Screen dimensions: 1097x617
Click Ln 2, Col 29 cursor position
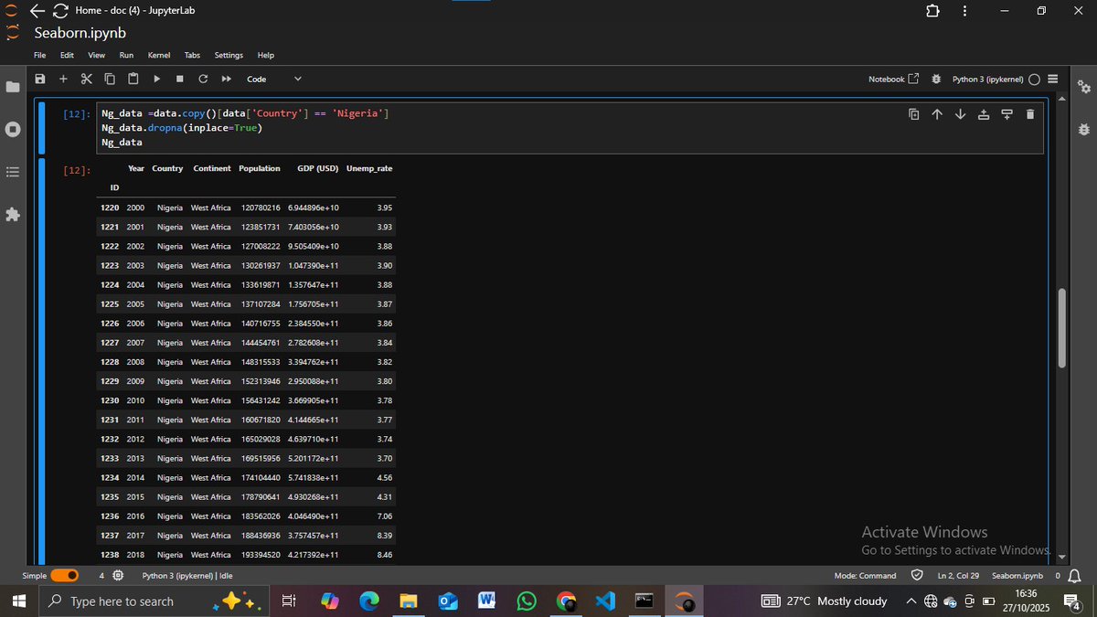coord(958,576)
